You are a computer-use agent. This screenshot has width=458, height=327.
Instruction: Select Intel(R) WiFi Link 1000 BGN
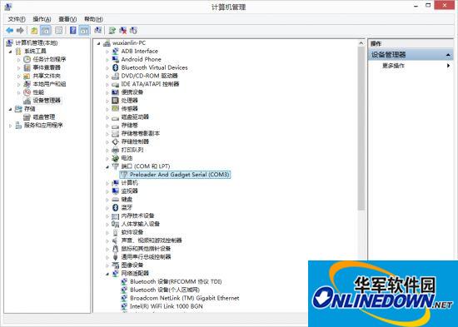click(167, 306)
